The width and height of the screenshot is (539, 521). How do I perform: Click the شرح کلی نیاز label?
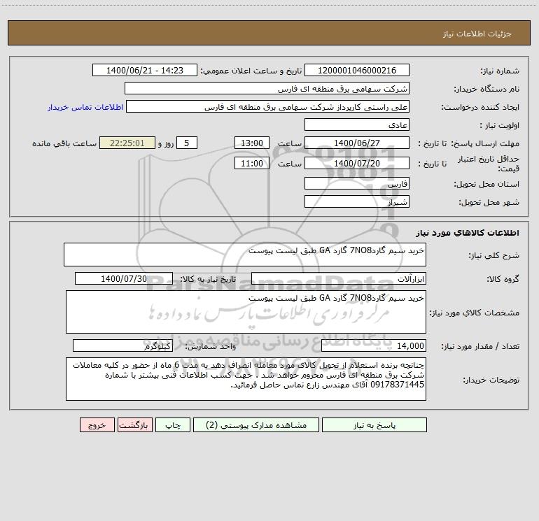point(494,255)
